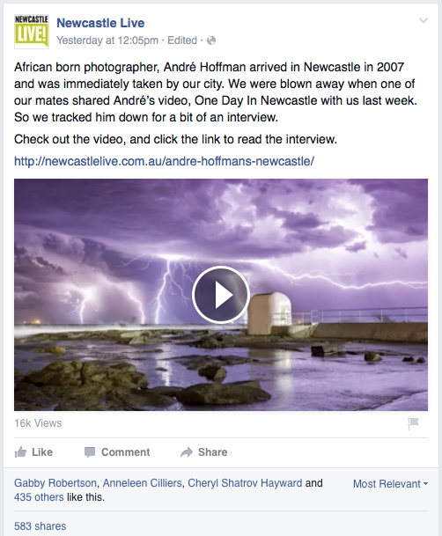The image size is (442, 536).
Task: Click the Share arrow icon
Action: point(187,452)
